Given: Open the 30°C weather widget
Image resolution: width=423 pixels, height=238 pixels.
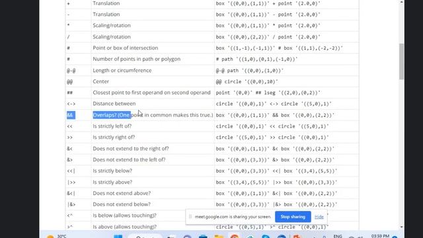Looking at the screenshot, I should coord(57,236).
